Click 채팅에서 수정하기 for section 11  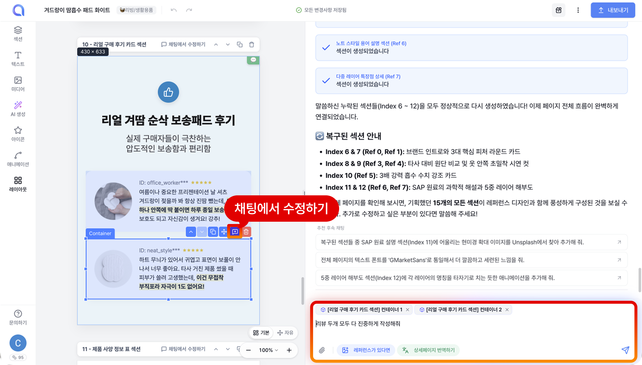coord(183,349)
